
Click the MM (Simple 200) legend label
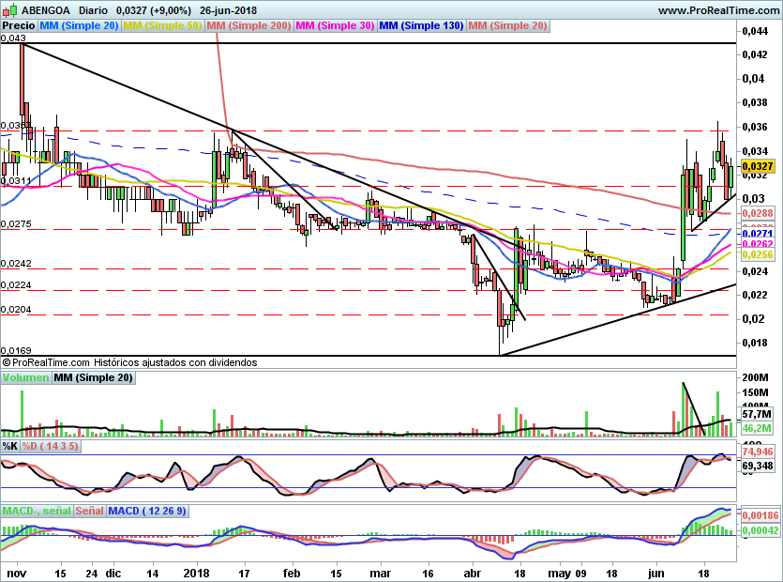(248, 25)
